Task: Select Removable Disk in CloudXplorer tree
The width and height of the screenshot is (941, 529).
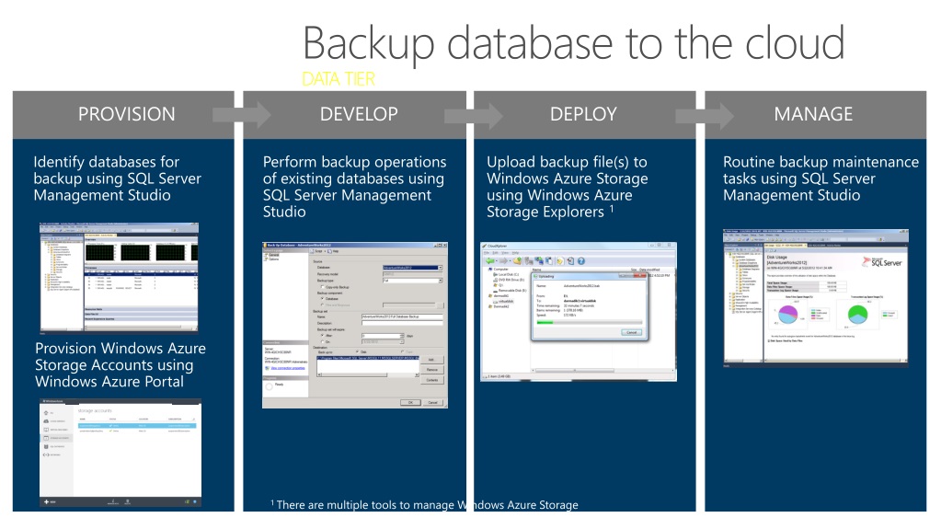Action: tap(512, 290)
